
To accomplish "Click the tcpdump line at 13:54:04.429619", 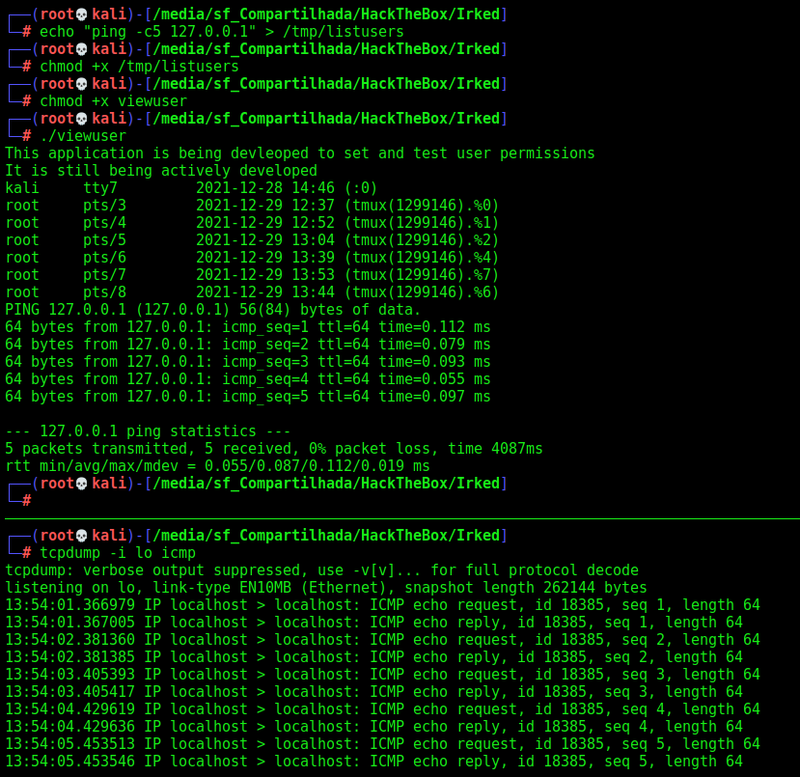I will click(383, 708).
